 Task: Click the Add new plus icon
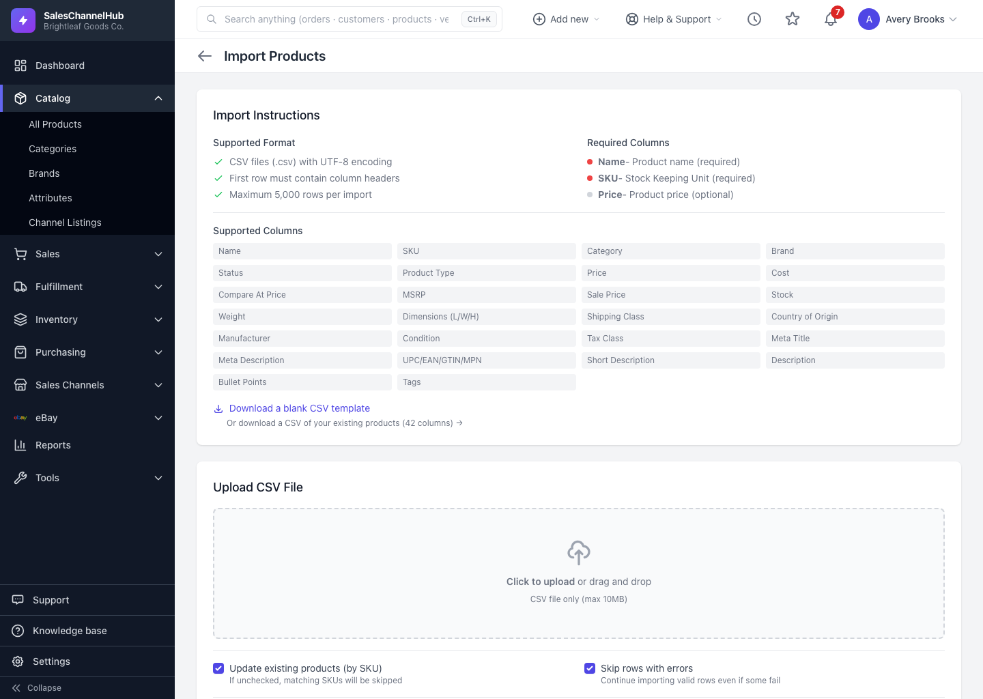(539, 19)
